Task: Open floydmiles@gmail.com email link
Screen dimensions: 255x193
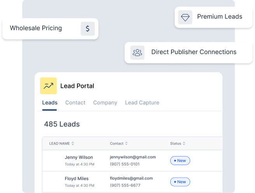Action: tap(131, 179)
